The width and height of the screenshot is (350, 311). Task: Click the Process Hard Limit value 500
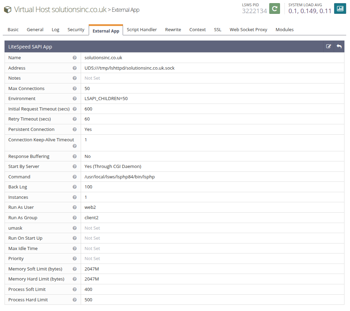88,300
